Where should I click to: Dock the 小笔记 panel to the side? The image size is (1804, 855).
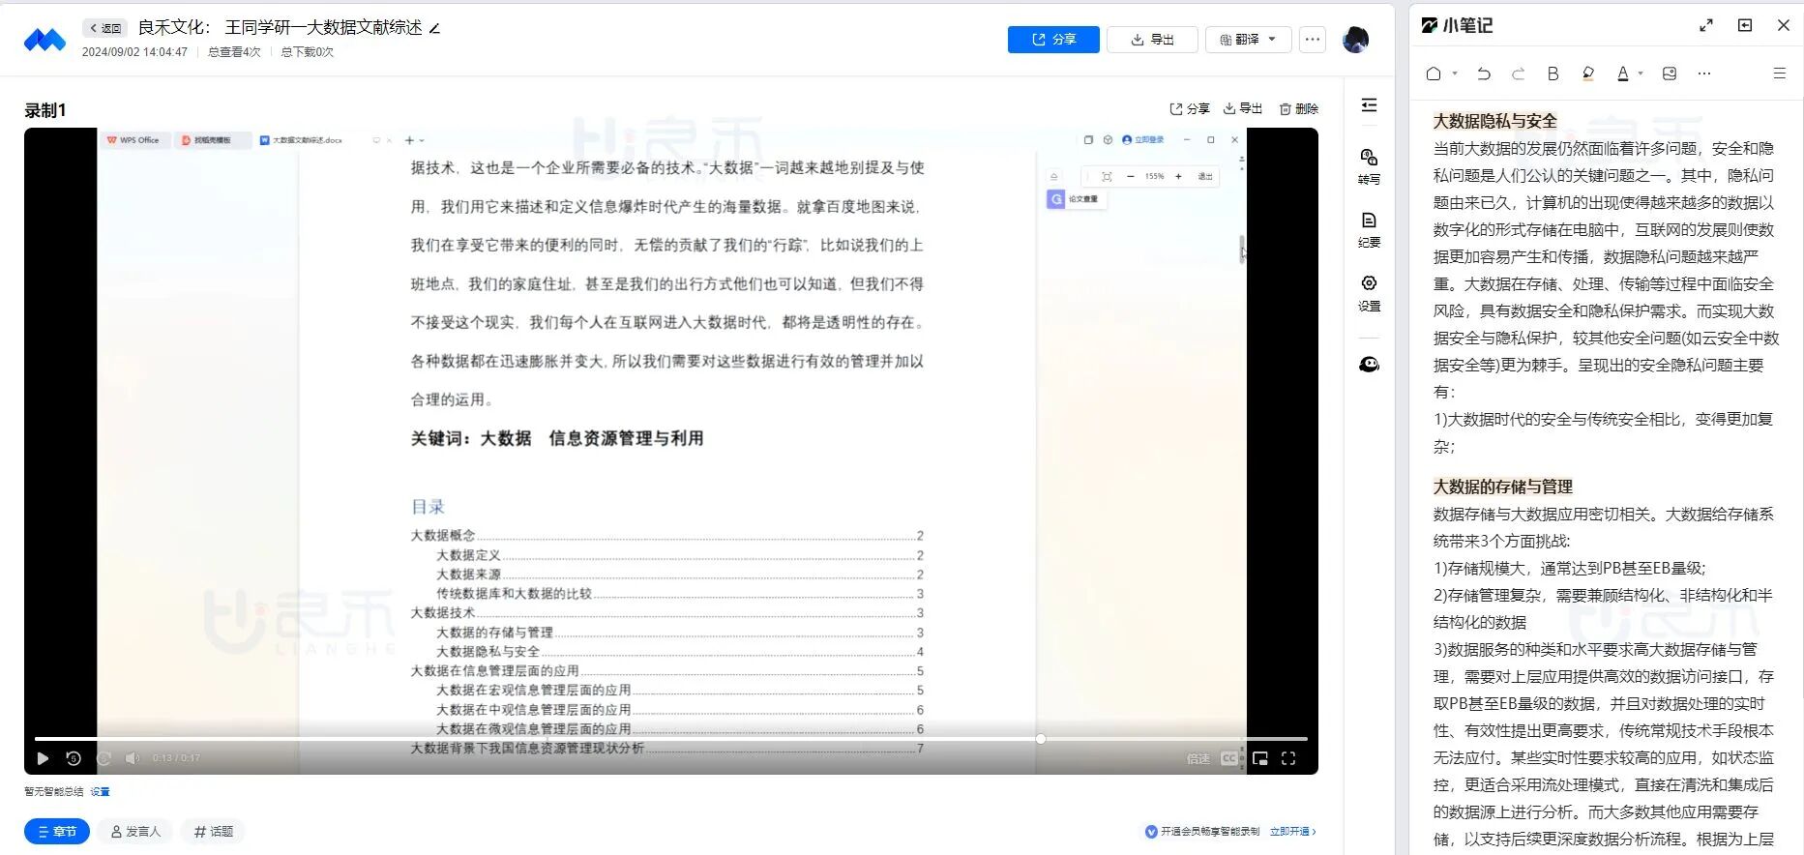tap(1745, 25)
